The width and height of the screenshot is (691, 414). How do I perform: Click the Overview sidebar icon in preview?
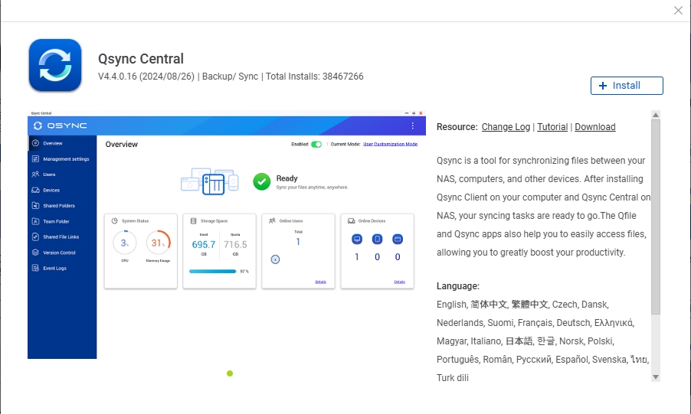36,143
